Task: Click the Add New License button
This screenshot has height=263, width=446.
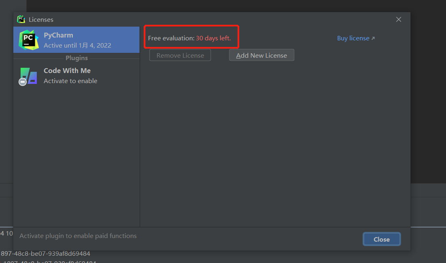Action: (262, 55)
